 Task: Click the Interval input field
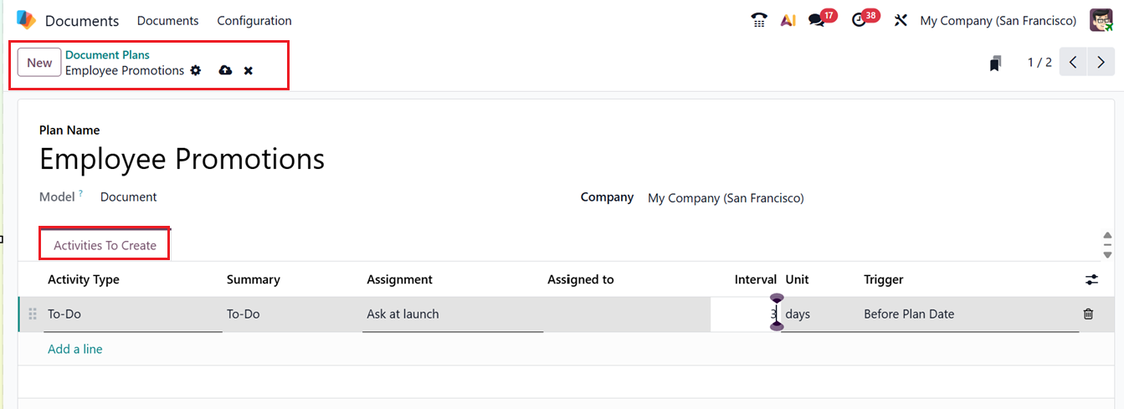coord(745,314)
